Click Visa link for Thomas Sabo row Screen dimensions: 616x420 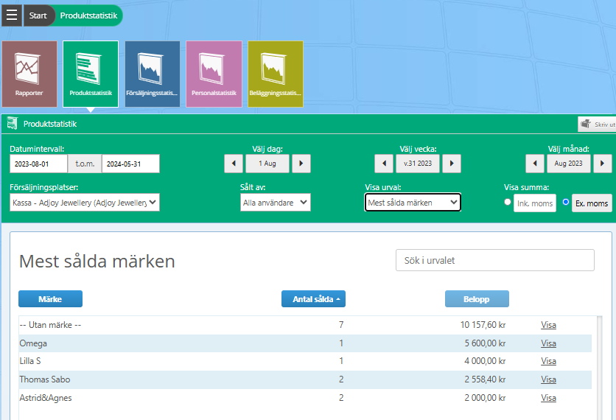click(x=548, y=379)
